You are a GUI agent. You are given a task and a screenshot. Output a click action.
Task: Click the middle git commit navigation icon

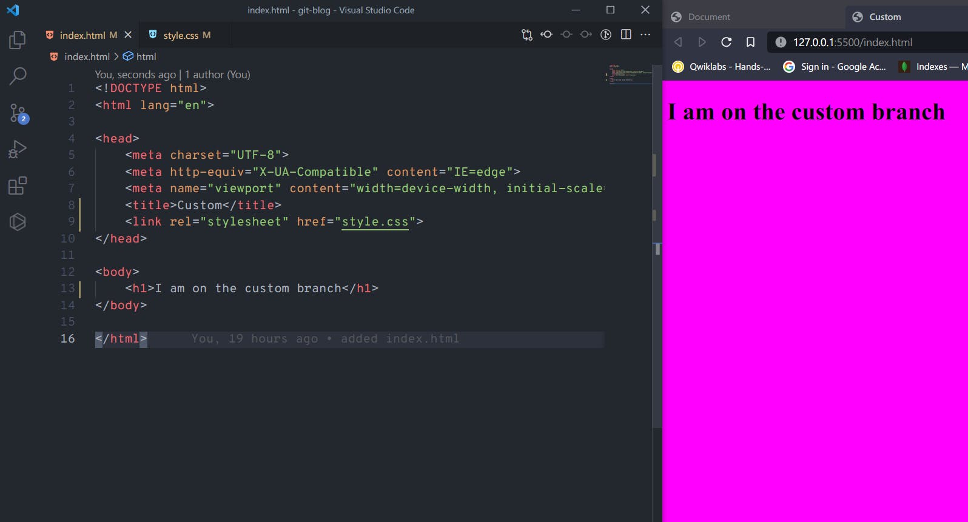click(x=566, y=35)
